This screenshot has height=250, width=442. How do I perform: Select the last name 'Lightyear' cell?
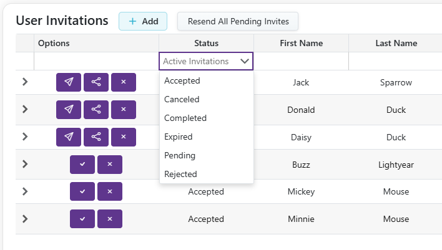point(396,165)
